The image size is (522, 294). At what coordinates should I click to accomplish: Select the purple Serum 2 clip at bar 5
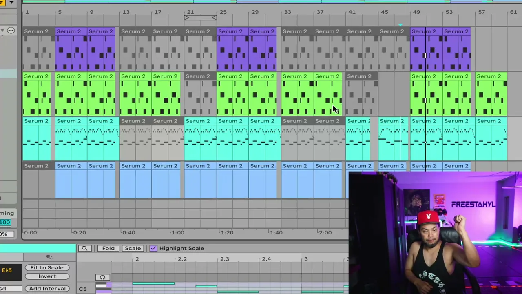point(71,49)
